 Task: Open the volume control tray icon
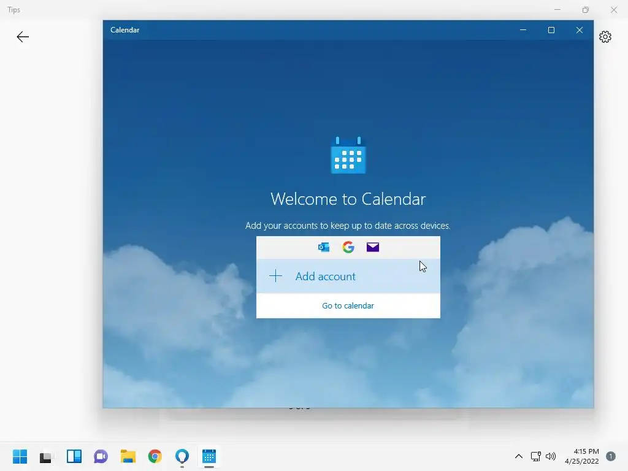point(551,456)
